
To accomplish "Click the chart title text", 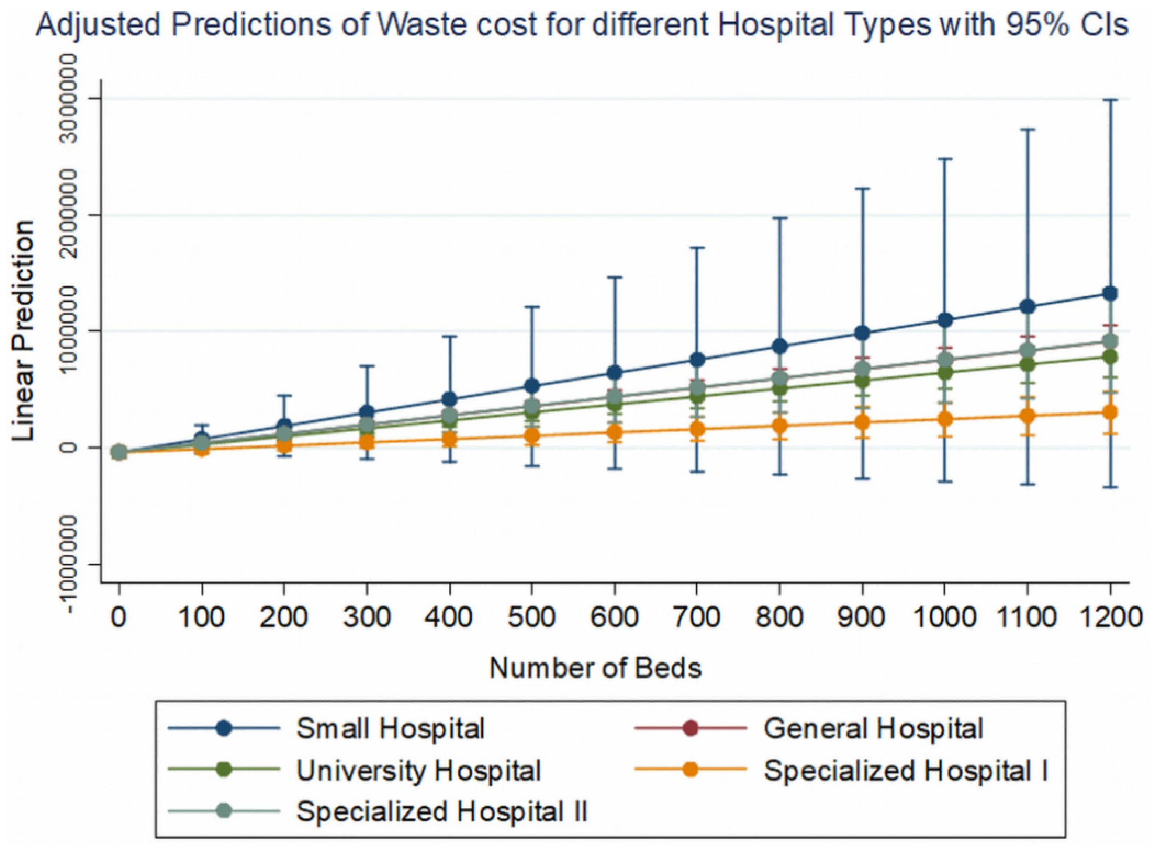I will click(582, 25).
